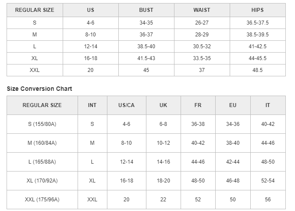Screen dimensions: 295x211
Task: Click the US/CA column header
Action: [126, 105]
